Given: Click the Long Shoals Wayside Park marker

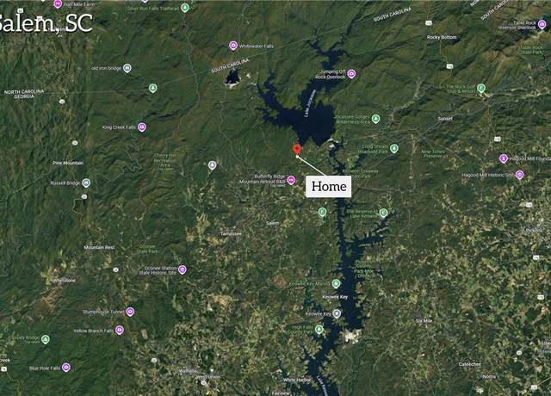Looking at the screenshot, I should tap(394, 148).
